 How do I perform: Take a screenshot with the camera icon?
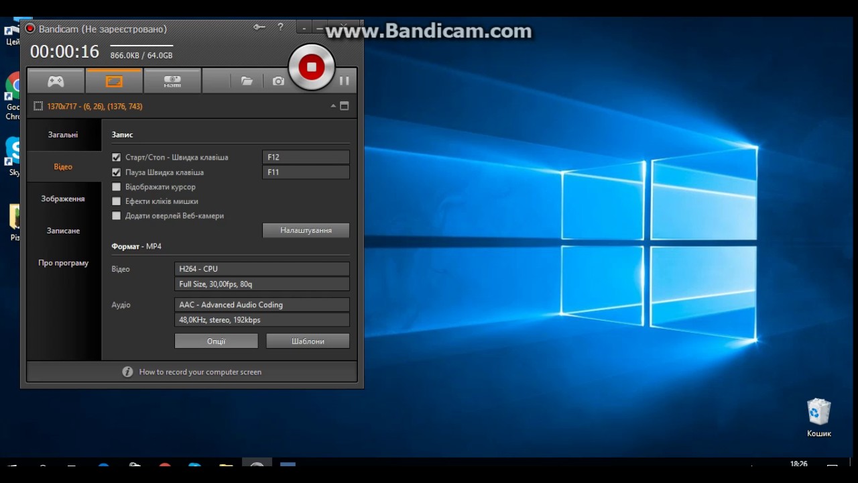pyautogui.click(x=278, y=81)
